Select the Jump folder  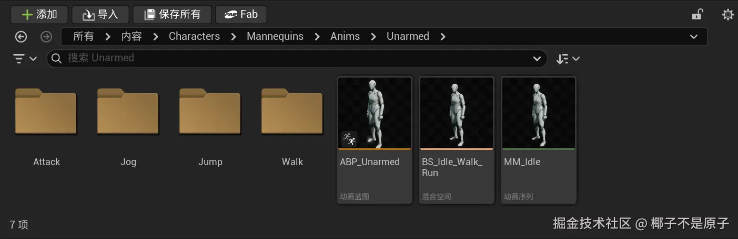[x=210, y=111]
